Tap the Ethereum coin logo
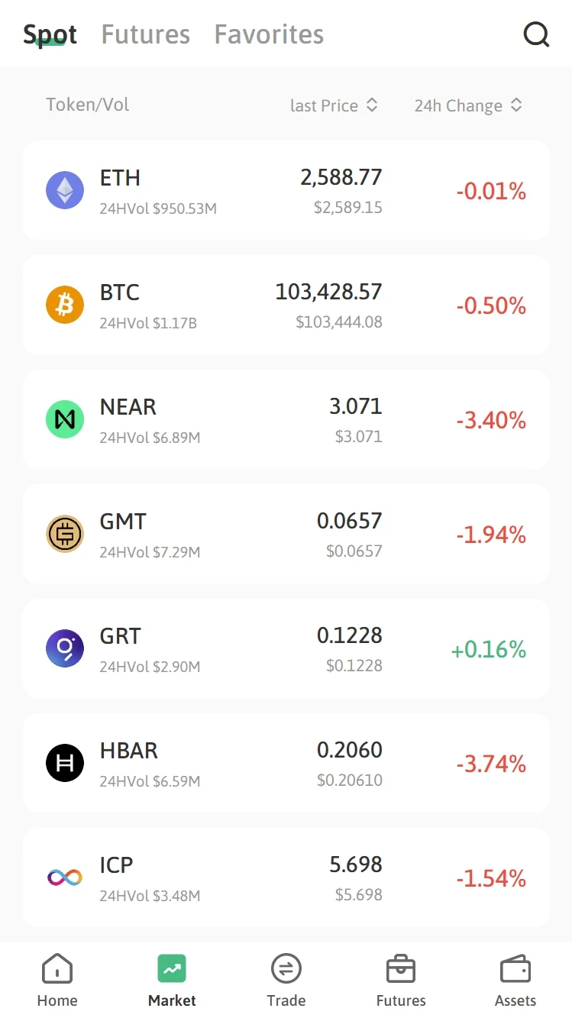The width and height of the screenshot is (572, 1018). [65, 190]
